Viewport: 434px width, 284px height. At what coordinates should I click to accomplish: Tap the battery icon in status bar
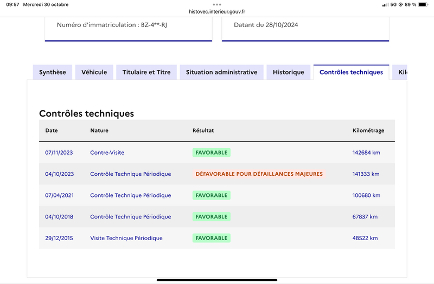click(423, 4)
